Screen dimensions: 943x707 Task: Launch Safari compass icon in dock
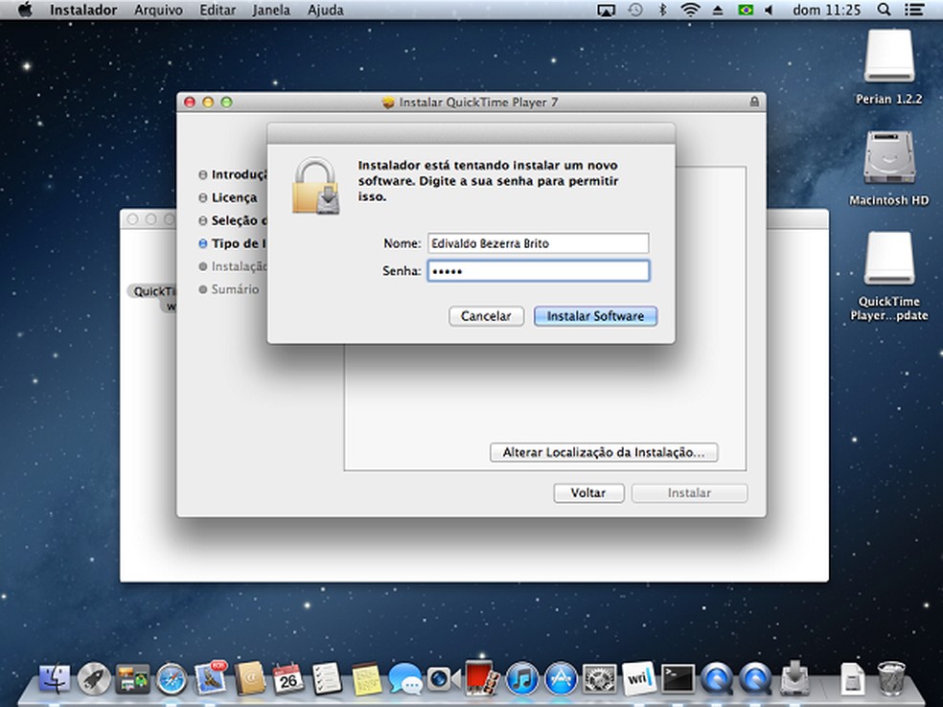tap(172, 679)
